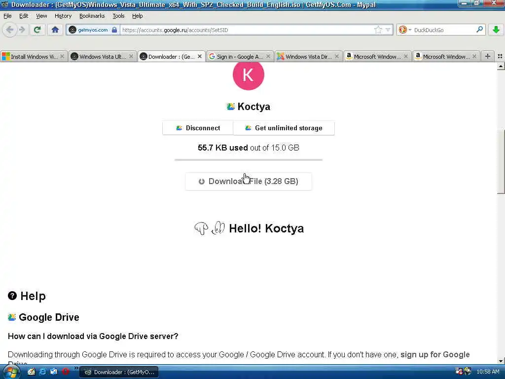The height and width of the screenshot is (379, 505).
Task: Open sign up for Google Drive link
Action: point(435,354)
